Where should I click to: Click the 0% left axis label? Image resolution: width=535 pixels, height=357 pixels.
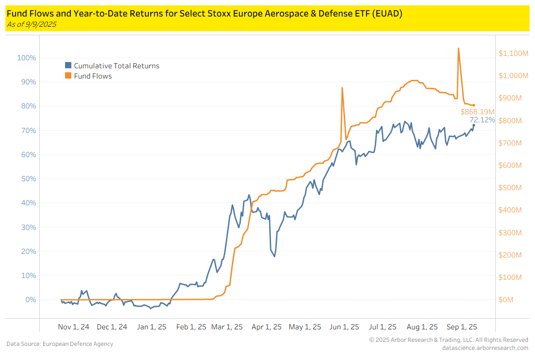(x=30, y=299)
